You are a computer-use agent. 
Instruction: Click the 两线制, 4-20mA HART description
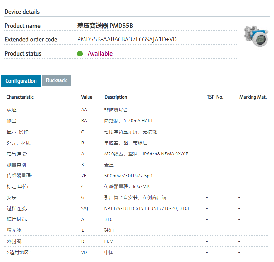point(129,121)
